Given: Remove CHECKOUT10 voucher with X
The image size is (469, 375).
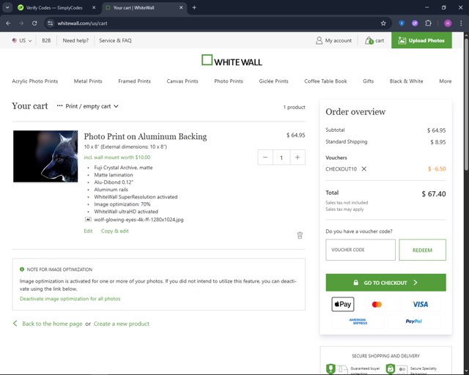Looking at the screenshot, I should (363, 168).
